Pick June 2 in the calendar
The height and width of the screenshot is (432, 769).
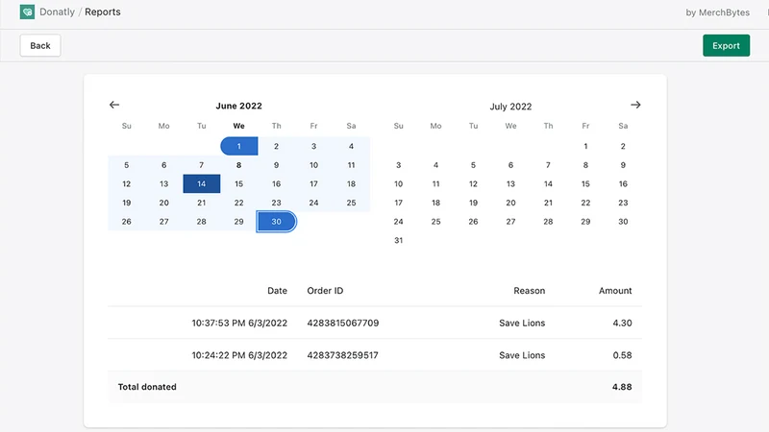(276, 146)
